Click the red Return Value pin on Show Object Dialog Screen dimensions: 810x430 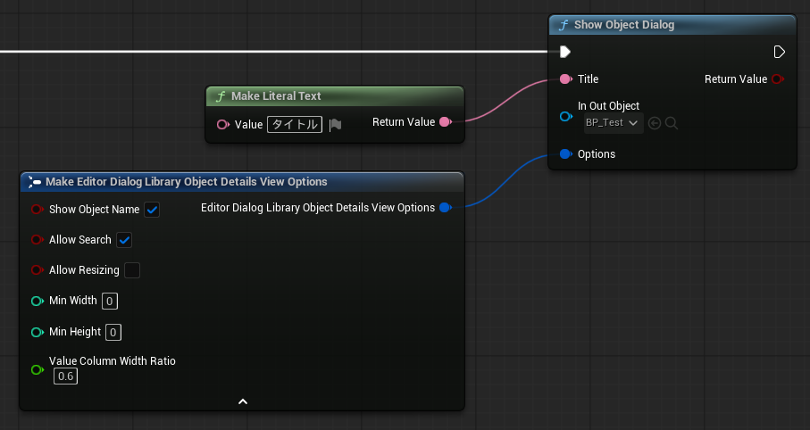click(777, 79)
